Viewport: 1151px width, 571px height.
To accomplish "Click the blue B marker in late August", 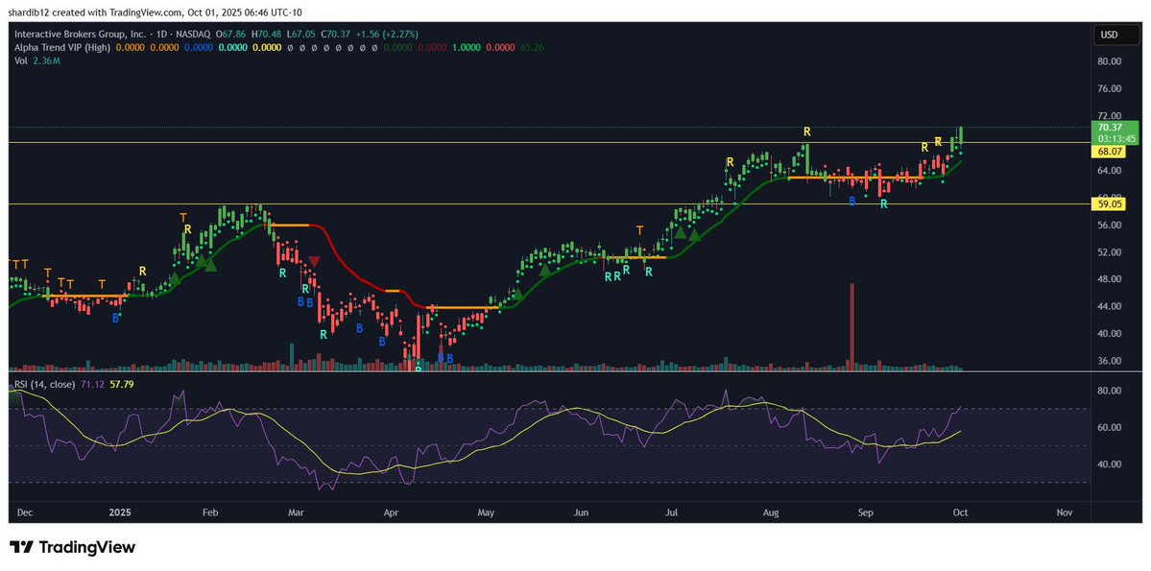I will pos(851,201).
